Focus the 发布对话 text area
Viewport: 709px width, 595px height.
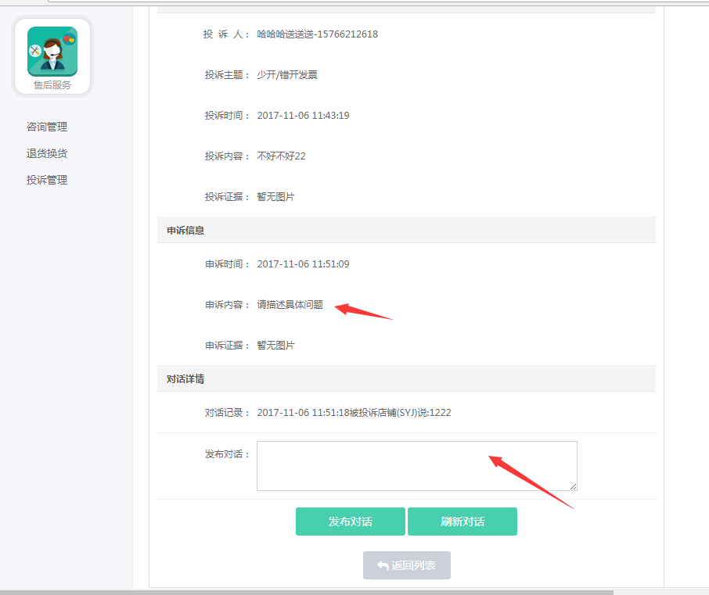[416, 466]
